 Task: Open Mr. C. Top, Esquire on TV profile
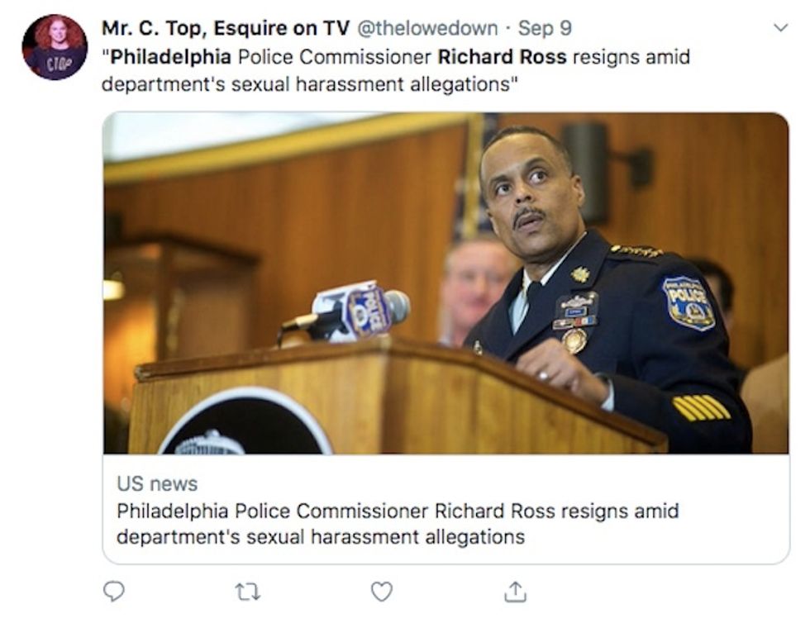pyautogui.click(x=226, y=28)
